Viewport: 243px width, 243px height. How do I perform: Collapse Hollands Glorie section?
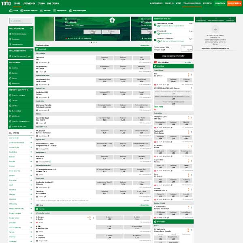coord(31,29)
